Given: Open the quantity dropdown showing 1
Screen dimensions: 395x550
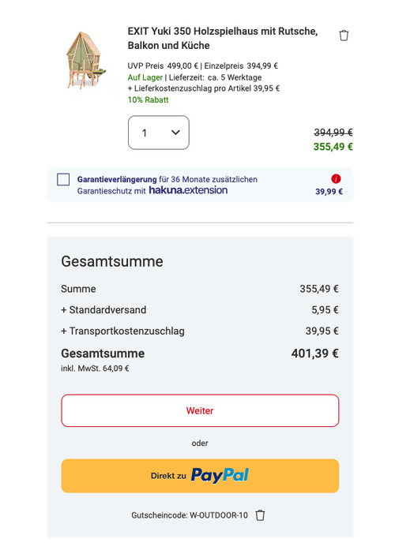Looking at the screenshot, I should click(158, 133).
